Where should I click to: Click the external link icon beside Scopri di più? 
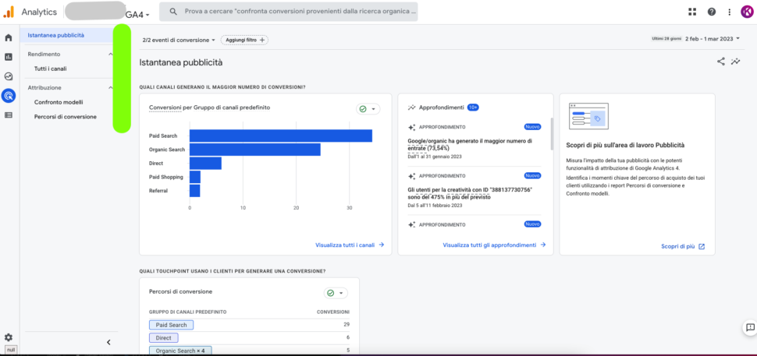pyautogui.click(x=702, y=246)
